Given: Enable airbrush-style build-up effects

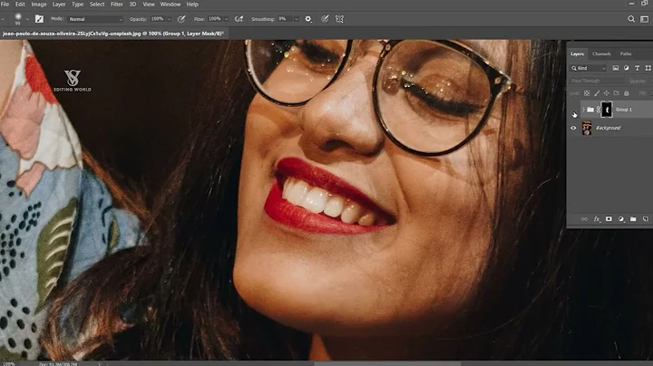Looking at the screenshot, I should (x=239, y=19).
